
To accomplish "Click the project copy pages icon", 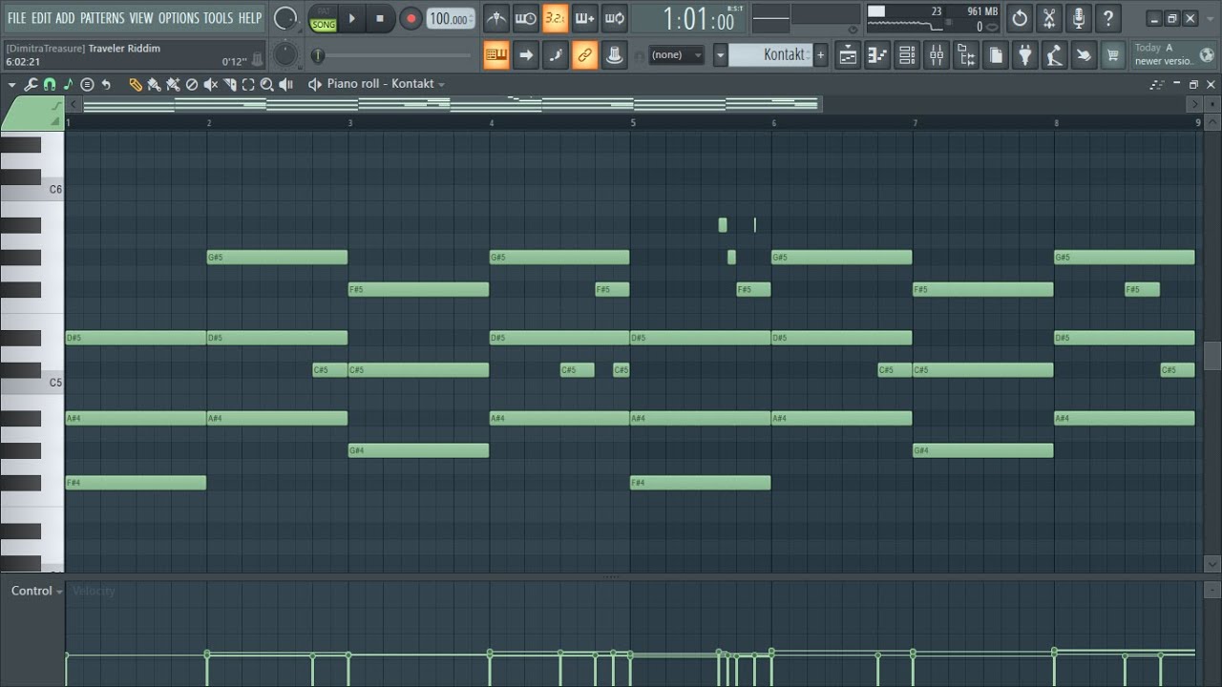I will (996, 55).
